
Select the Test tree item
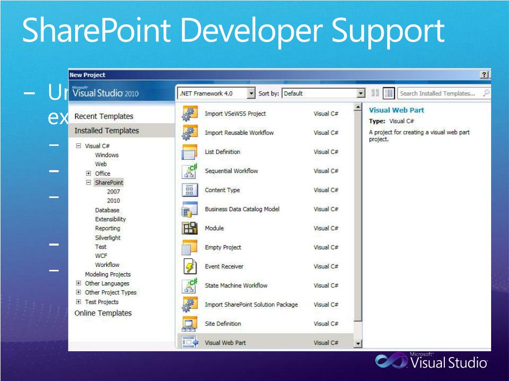(100, 247)
